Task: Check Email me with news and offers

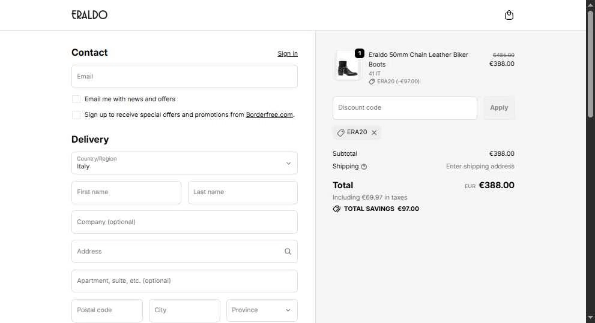Action: tap(76, 99)
